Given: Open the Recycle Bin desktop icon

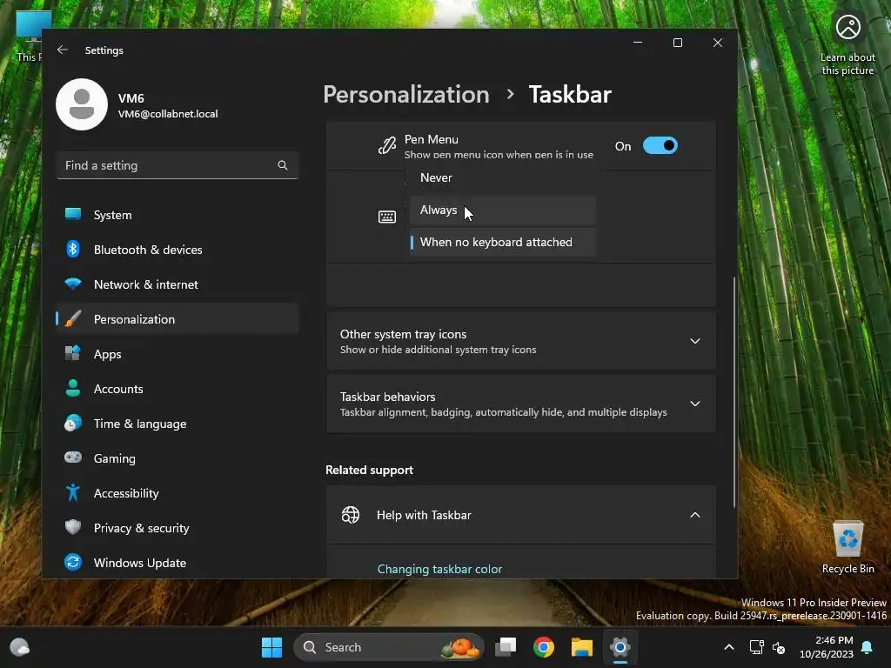Looking at the screenshot, I should coord(847,546).
